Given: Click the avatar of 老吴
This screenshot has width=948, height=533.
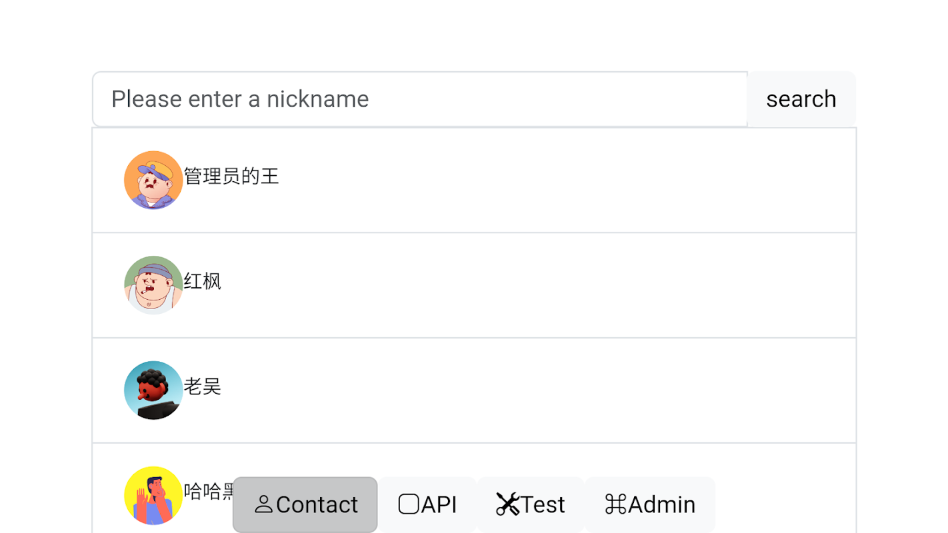Looking at the screenshot, I should point(153,390).
